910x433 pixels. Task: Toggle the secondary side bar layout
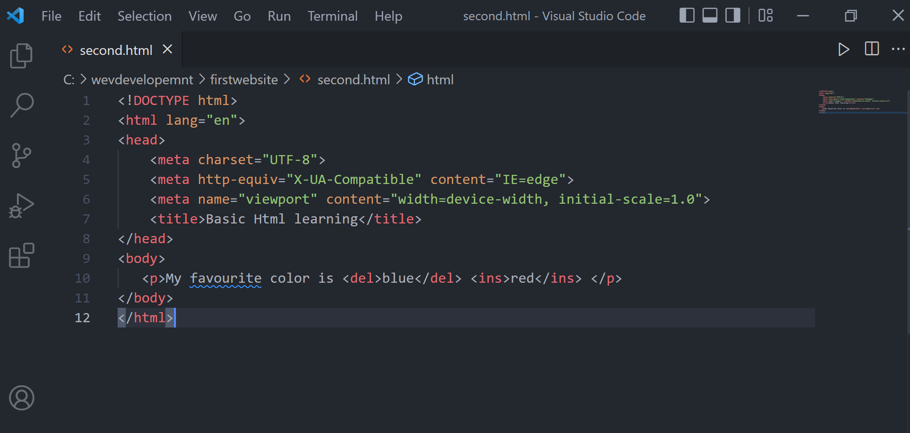[733, 16]
